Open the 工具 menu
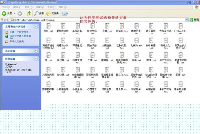 pos(51,7)
